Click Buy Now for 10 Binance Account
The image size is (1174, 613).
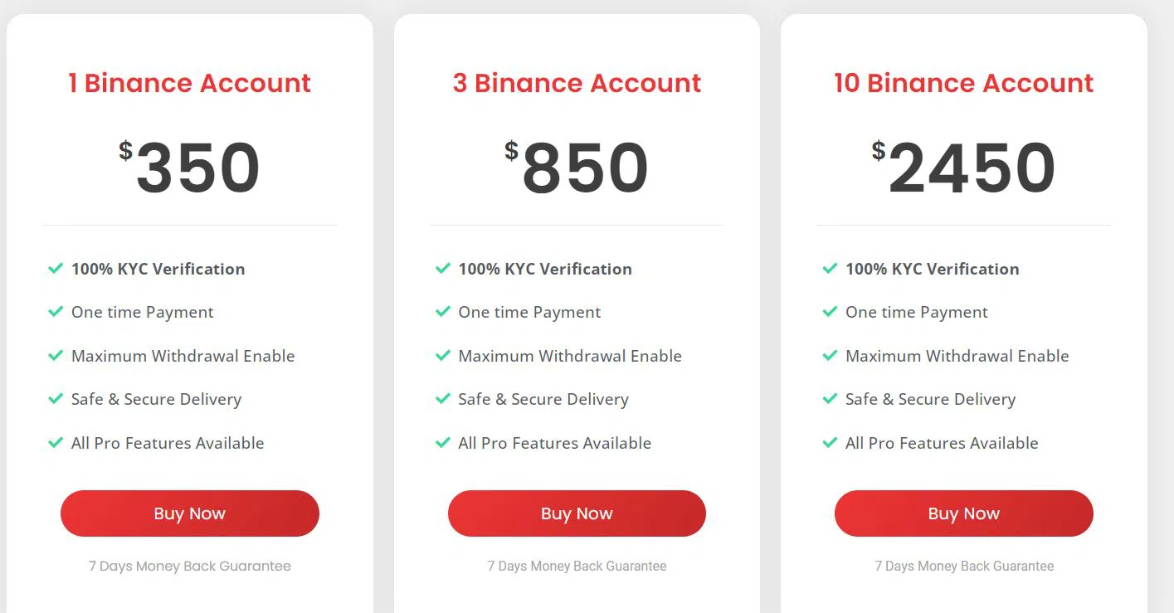pos(964,513)
